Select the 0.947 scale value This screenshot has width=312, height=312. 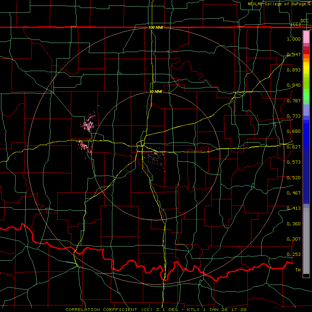pos(294,54)
